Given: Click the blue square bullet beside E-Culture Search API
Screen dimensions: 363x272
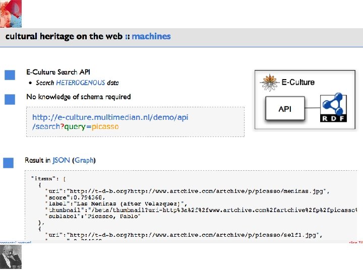Looking at the screenshot, I should point(9,75).
